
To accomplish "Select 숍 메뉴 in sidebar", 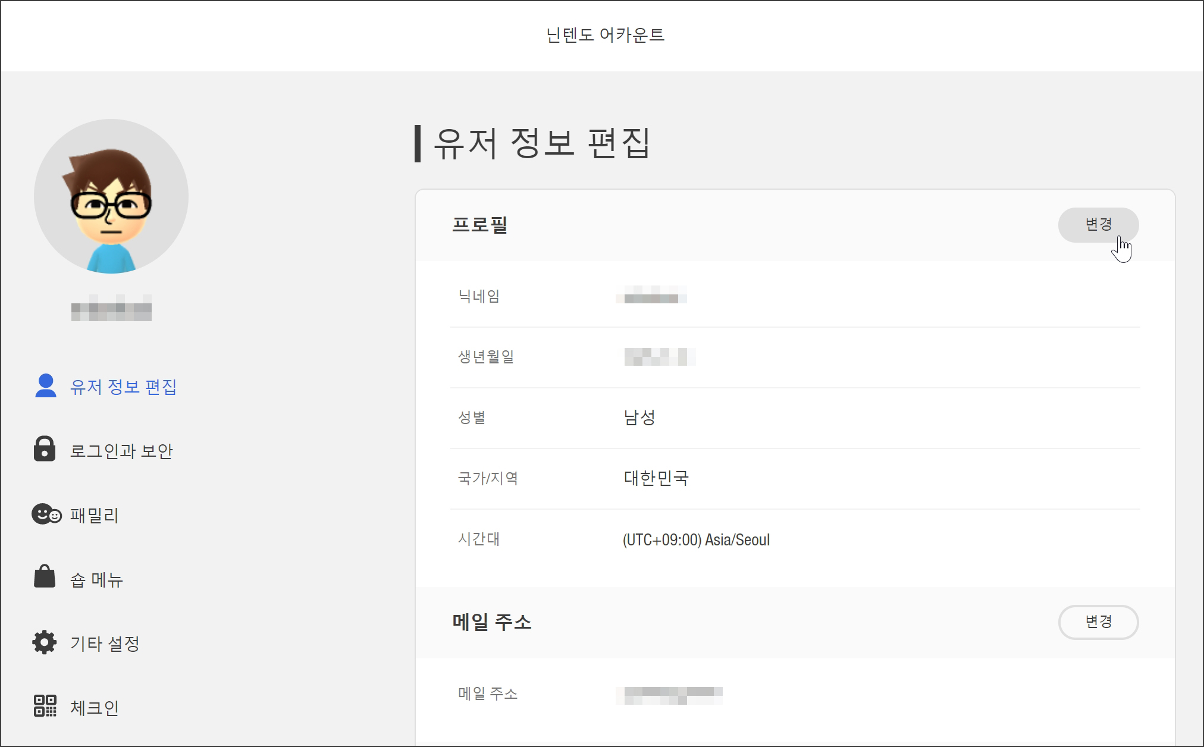I will point(96,579).
